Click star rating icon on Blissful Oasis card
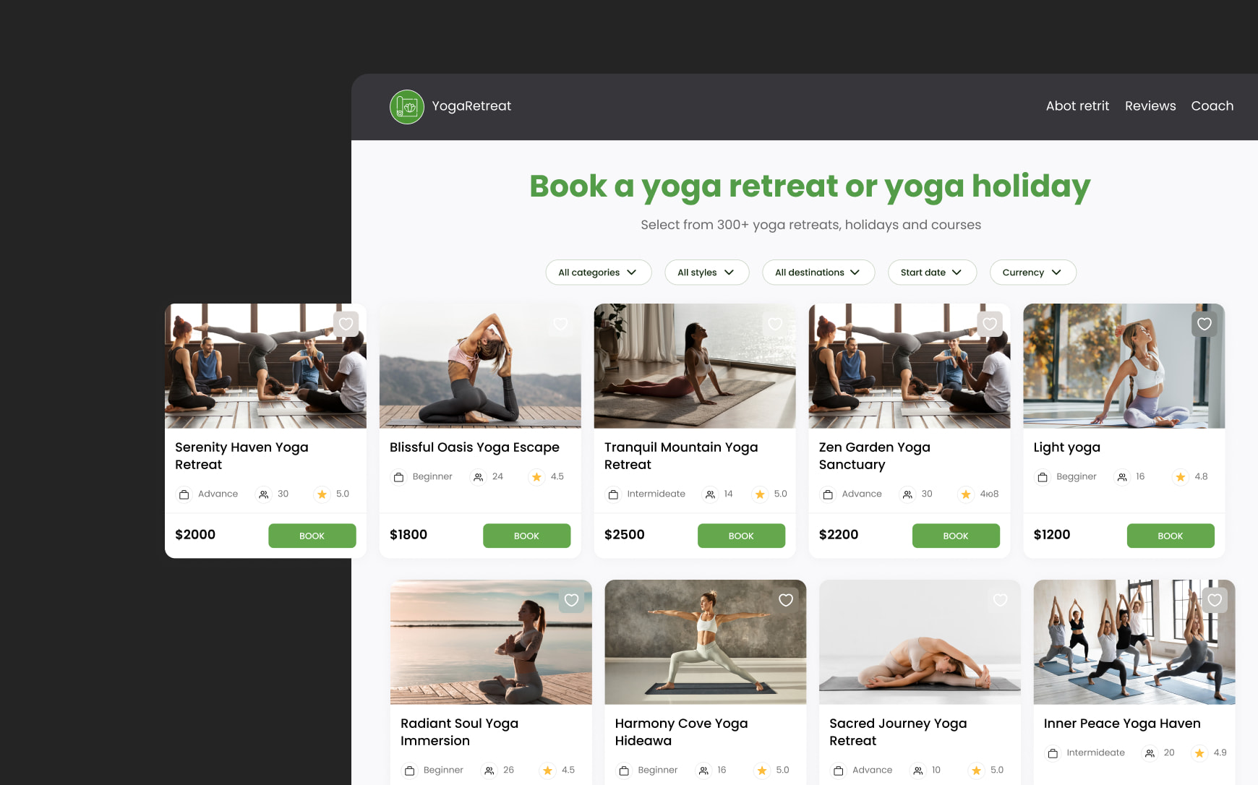The width and height of the screenshot is (1258, 785). click(536, 477)
